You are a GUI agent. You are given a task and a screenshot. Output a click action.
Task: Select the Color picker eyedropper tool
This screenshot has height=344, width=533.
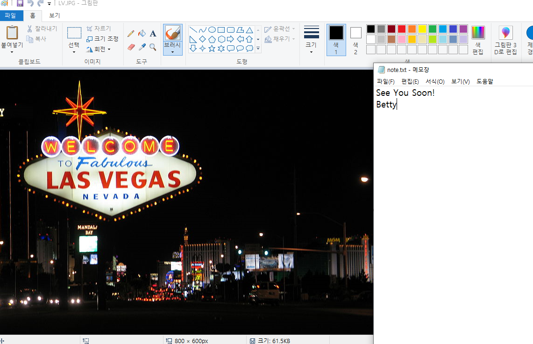[142, 47]
